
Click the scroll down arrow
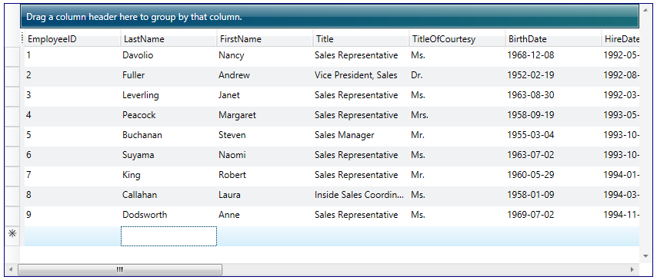pyautogui.click(x=645, y=255)
